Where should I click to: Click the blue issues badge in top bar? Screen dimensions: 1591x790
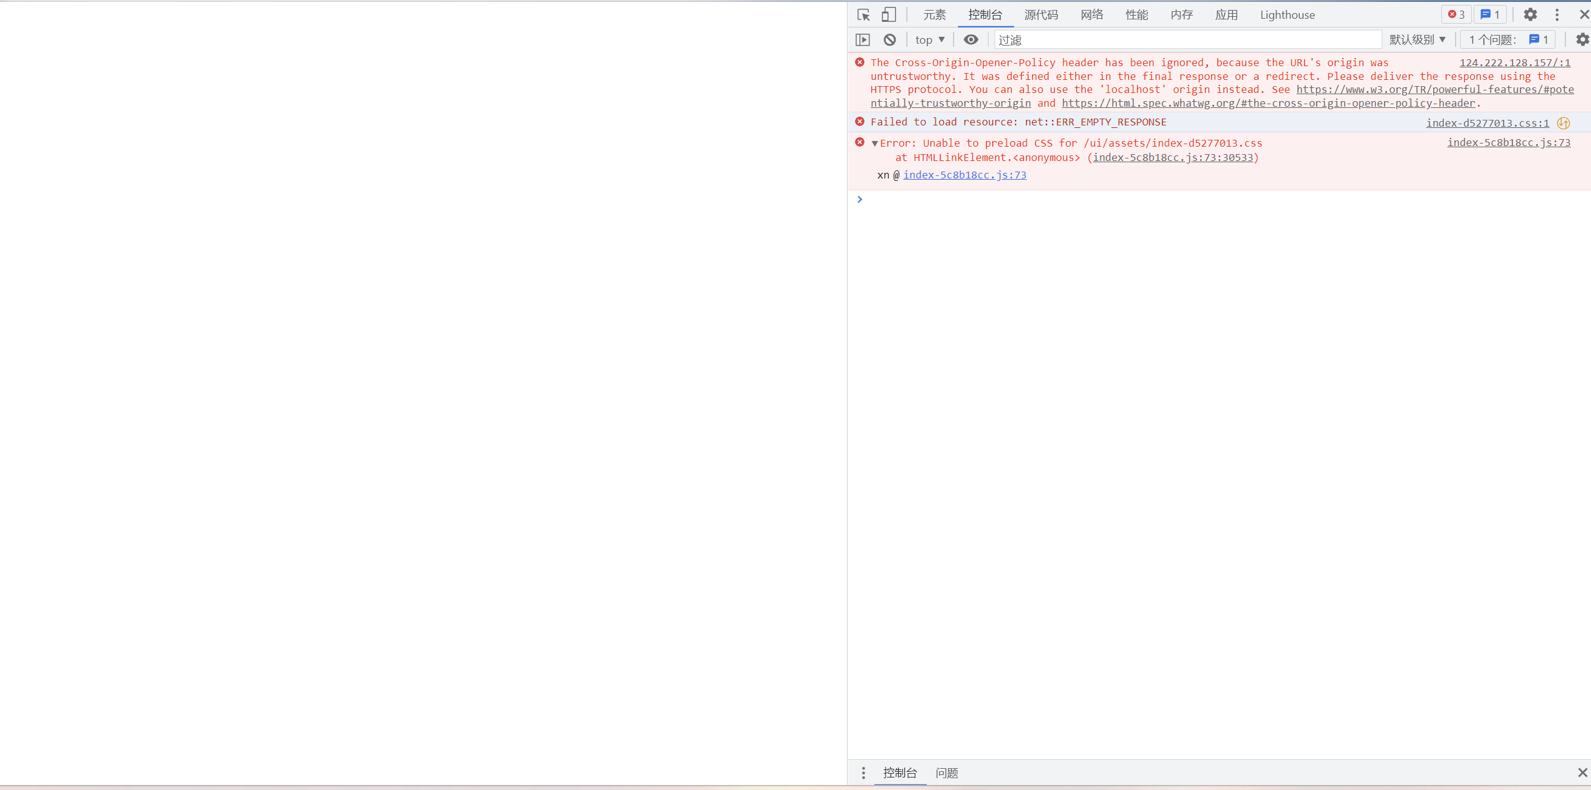pos(1490,14)
